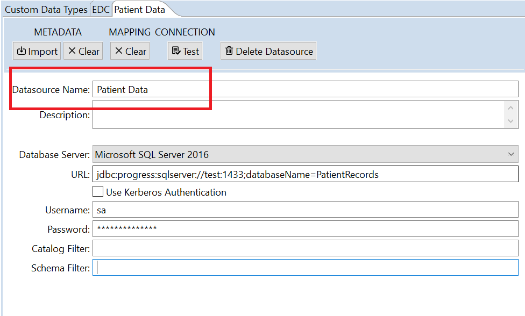Clear the metadata using the Clear button under METADATA
This screenshot has height=316, width=525.
[83, 51]
